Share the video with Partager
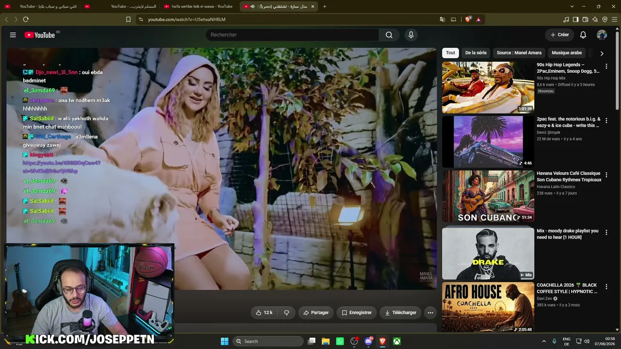 [x=316, y=313]
